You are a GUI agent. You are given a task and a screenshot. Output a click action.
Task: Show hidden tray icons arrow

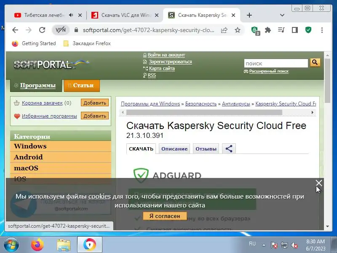pyautogui.click(x=264, y=245)
